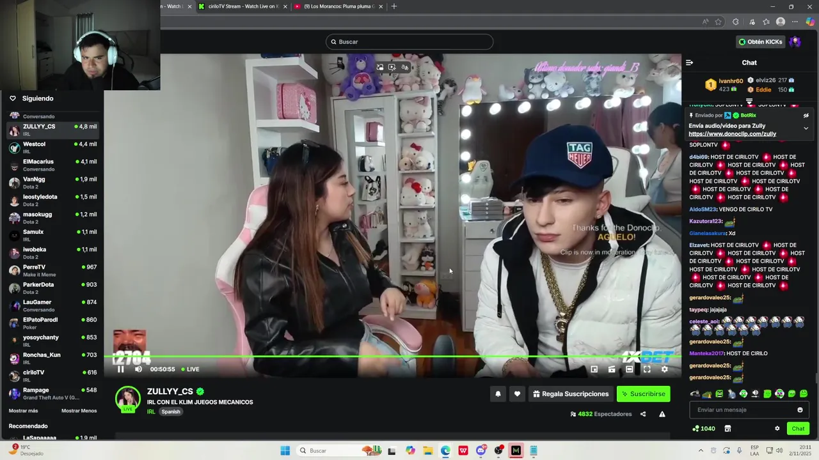The image size is (819, 460).
Task: Open a new browser tab
Action: coord(394,6)
